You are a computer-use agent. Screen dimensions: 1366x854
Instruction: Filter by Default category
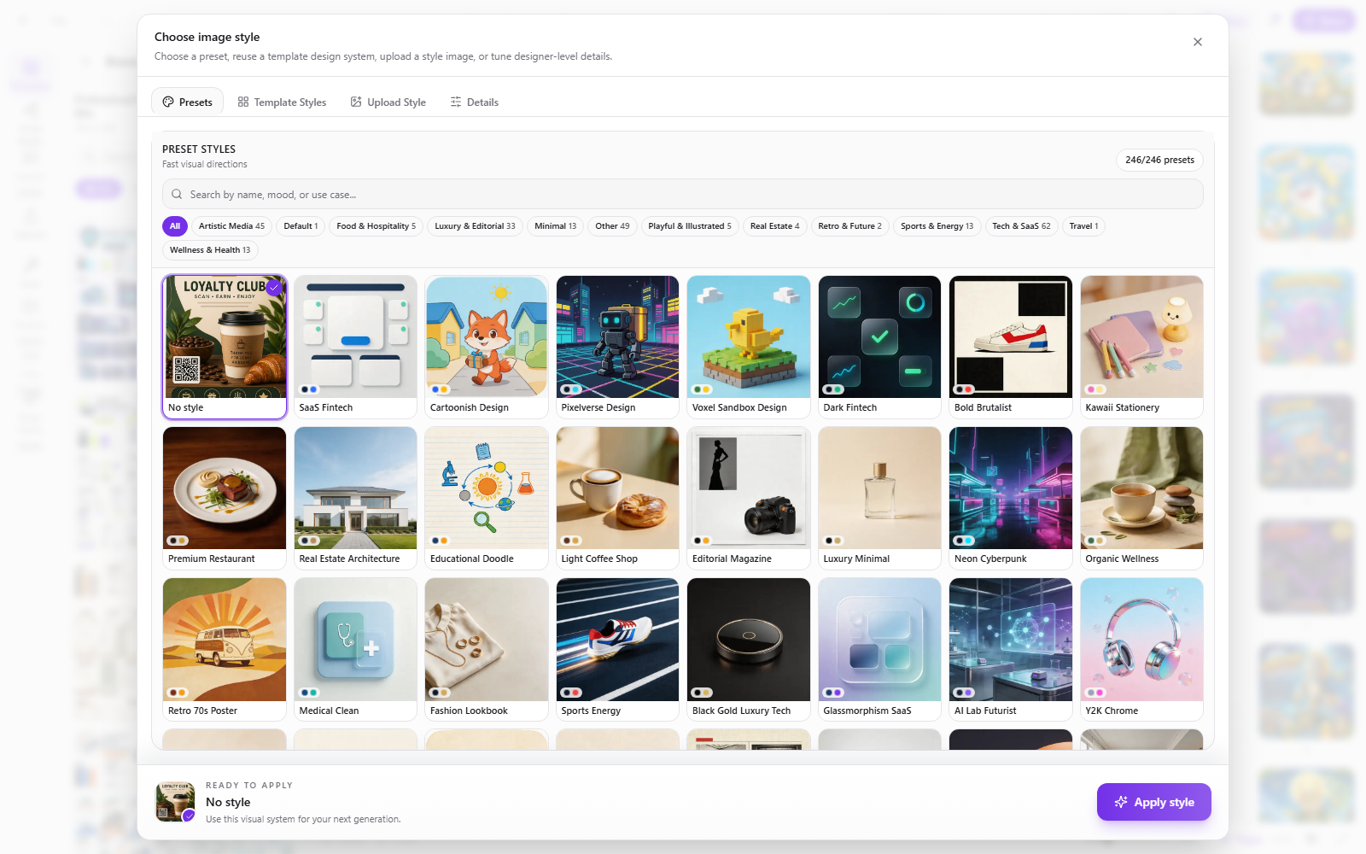[x=301, y=226]
